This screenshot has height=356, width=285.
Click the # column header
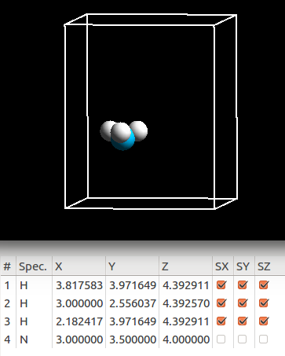coord(8,266)
